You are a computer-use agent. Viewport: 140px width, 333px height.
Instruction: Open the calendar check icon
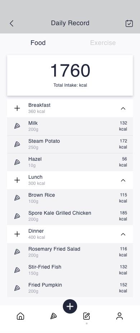tap(129, 23)
